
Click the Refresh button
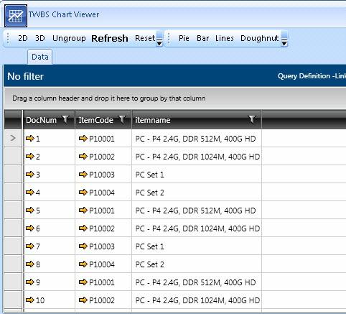point(110,38)
